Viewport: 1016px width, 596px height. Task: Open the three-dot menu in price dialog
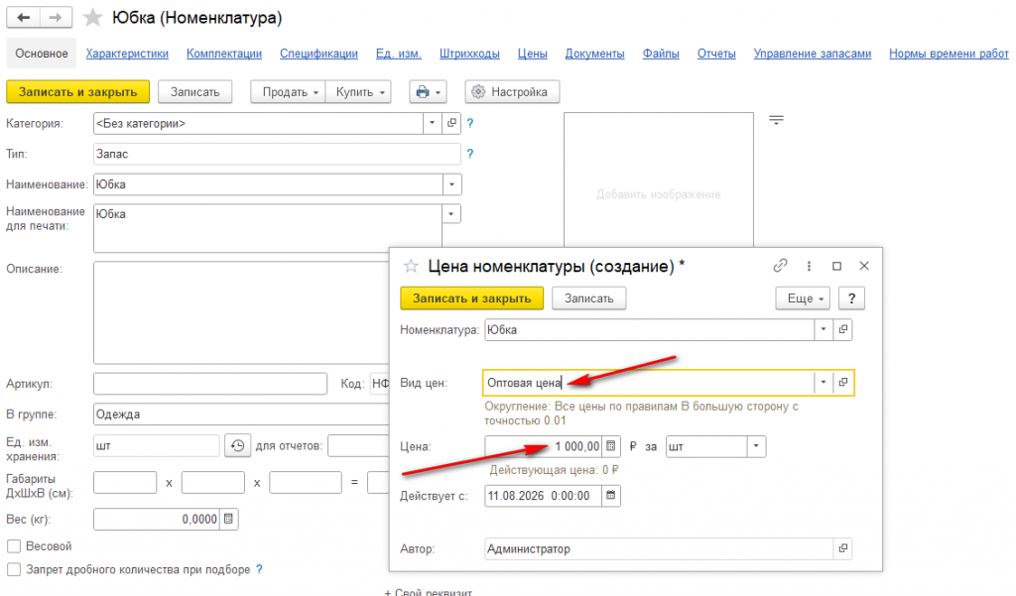[x=809, y=266]
